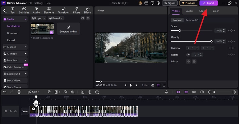Screen dimensions: 239x124
Task: Toggle the purple link clips icon
Action: [x=178, y=92]
